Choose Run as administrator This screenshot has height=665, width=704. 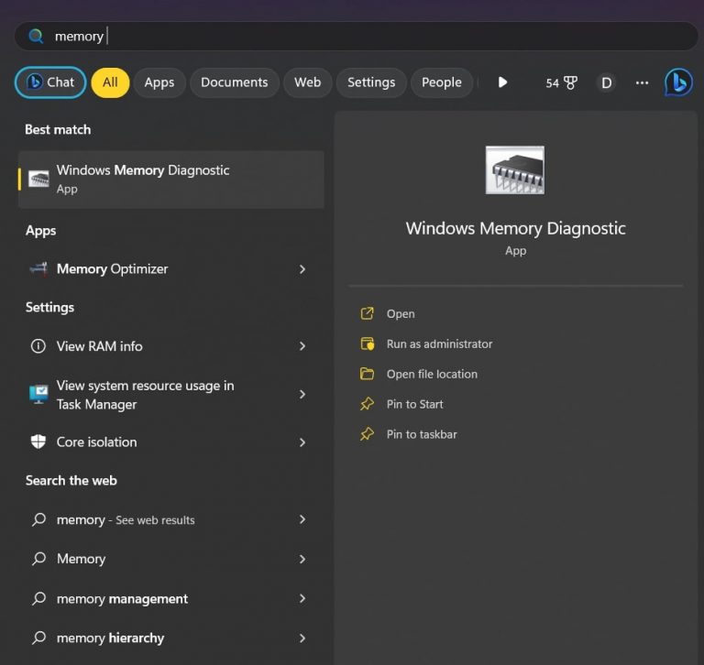point(439,344)
